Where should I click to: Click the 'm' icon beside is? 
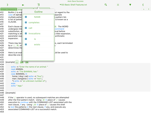(26, 39)
